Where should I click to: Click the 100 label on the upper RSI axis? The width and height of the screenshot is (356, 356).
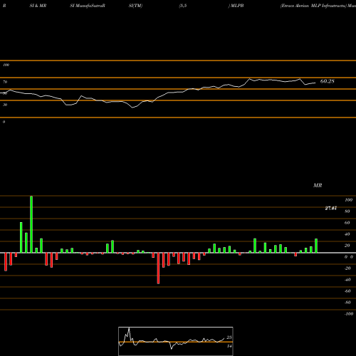(6, 65)
